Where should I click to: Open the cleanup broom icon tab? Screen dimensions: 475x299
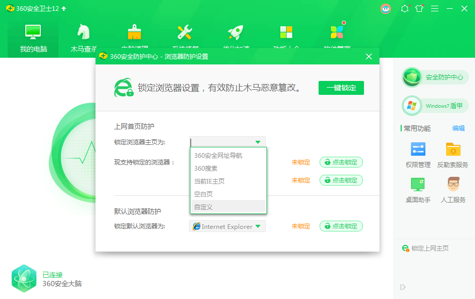pyautogui.click(x=134, y=32)
